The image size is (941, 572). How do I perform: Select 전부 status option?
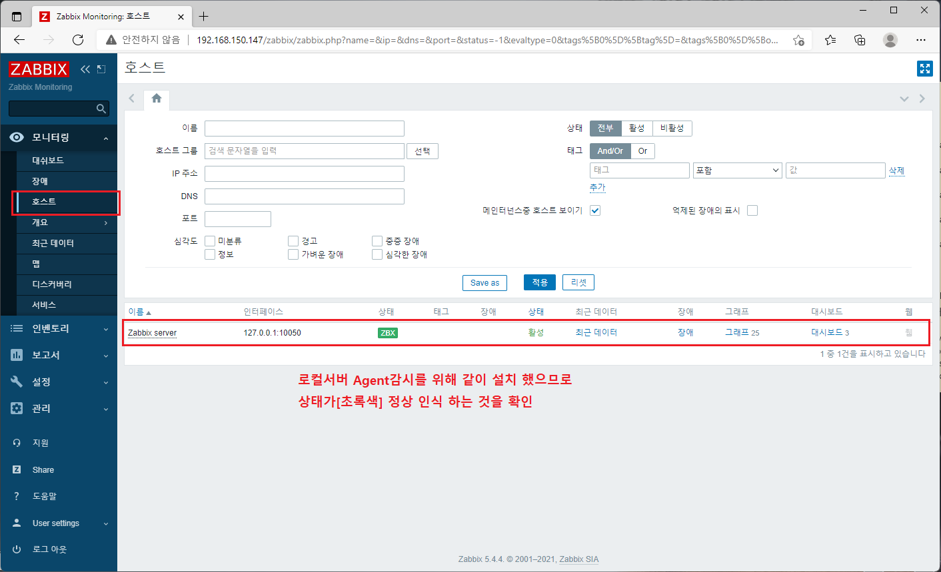click(x=605, y=128)
